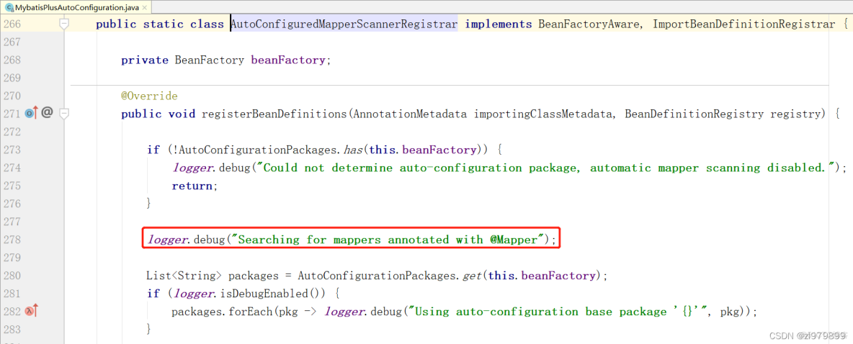Screen dimensions: 853x344
Task: Collapse the class at line 266
Action: coord(64,24)
